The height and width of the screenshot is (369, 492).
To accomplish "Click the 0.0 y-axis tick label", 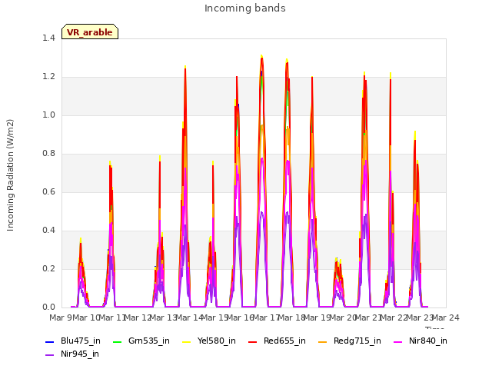I will [x=48, y=307].
